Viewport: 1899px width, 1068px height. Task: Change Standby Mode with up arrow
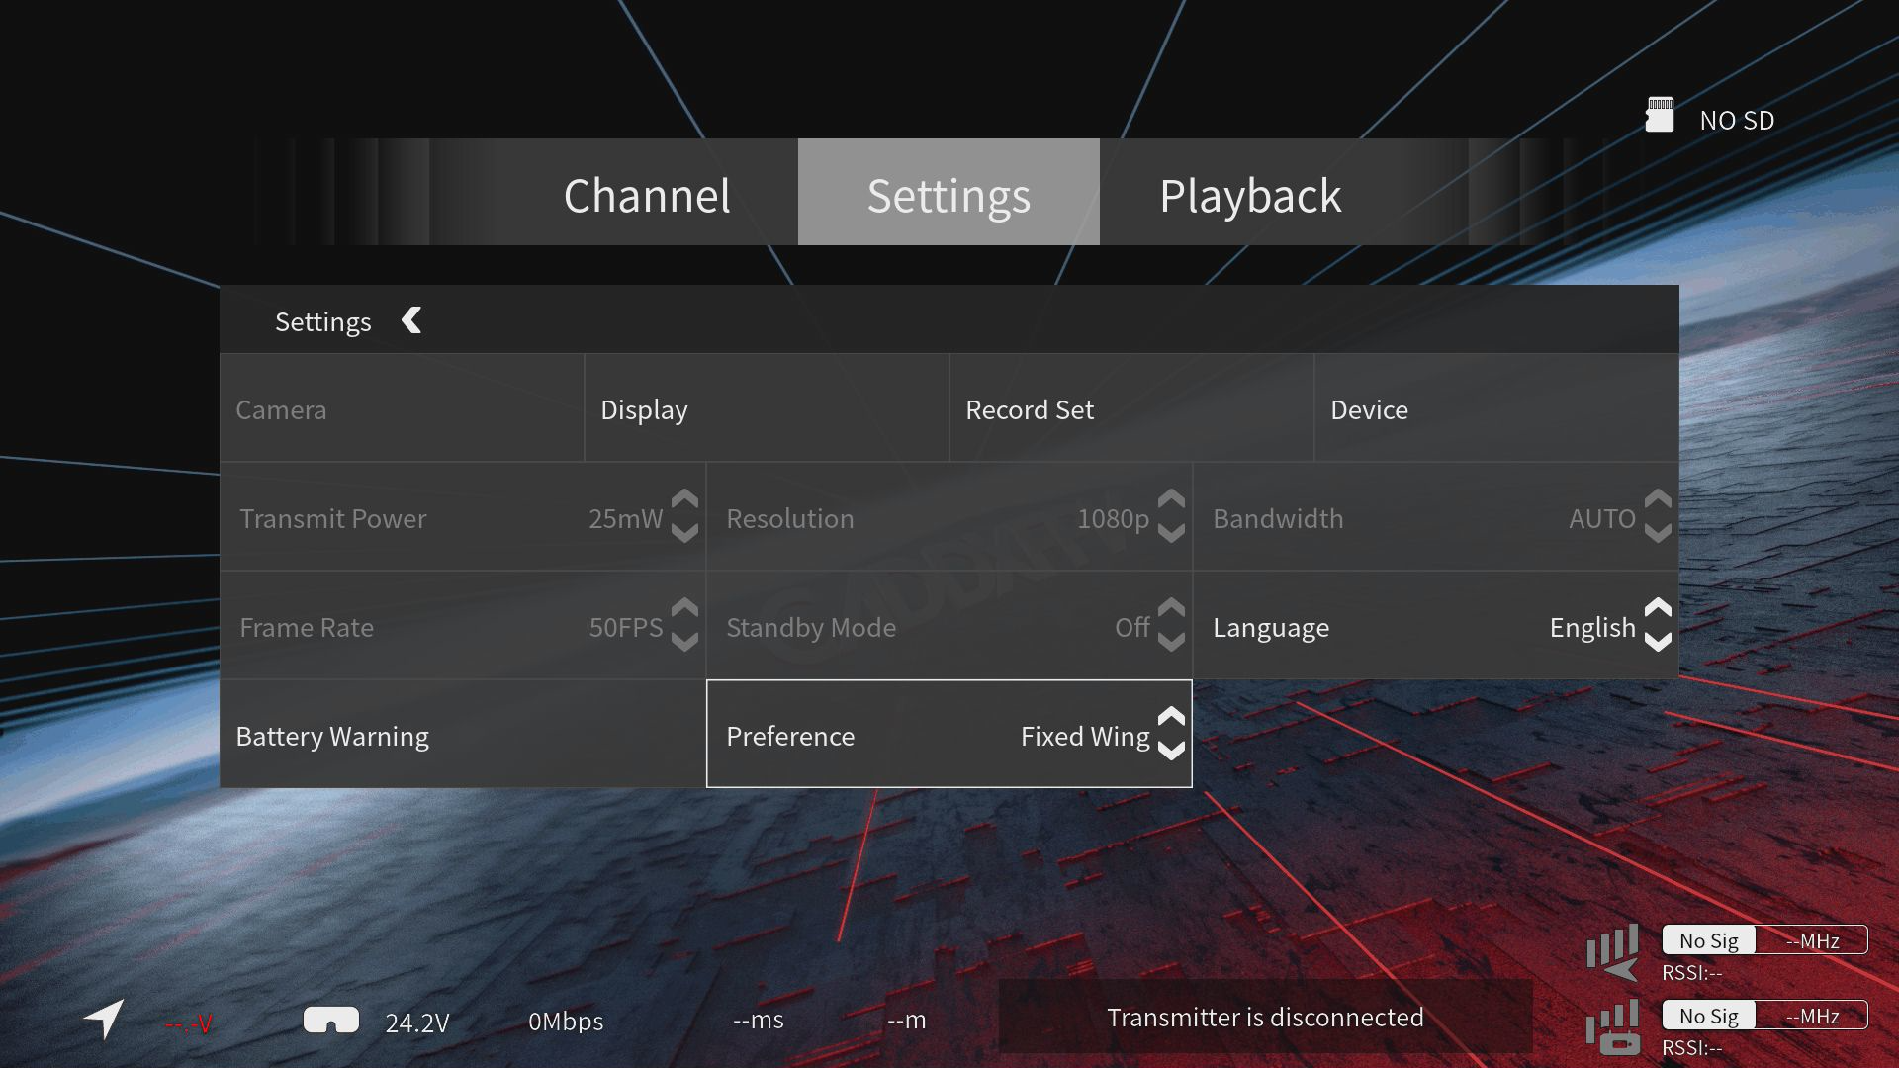point(1171,608)
